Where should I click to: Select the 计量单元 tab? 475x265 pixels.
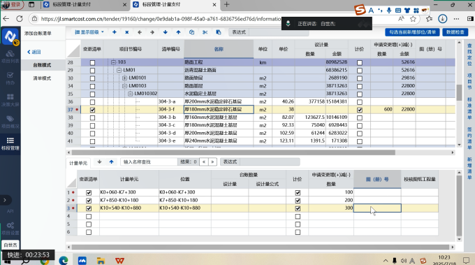tap(78, 163)
